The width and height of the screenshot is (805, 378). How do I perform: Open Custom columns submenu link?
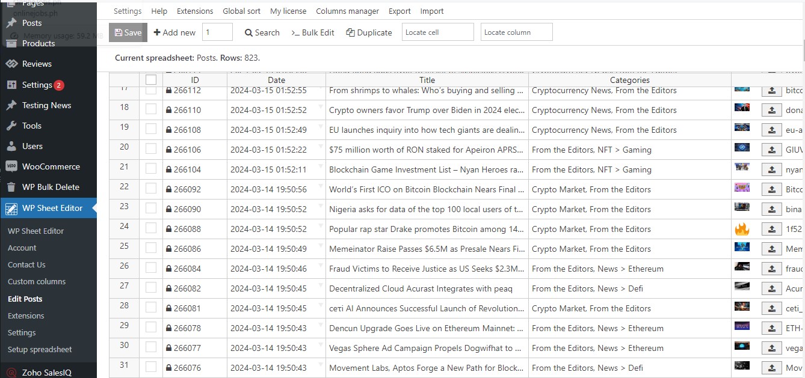[37, 281]
